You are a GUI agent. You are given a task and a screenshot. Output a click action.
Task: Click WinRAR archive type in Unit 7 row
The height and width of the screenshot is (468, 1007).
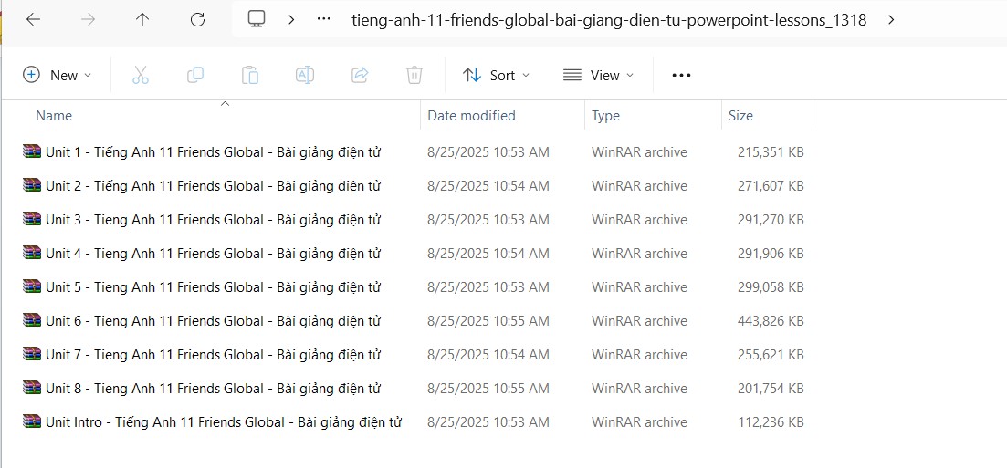639,354
